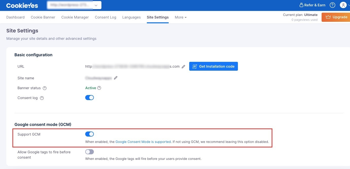Click the Active banner status text
Screen dimensions: 350x169
point(91,88)
